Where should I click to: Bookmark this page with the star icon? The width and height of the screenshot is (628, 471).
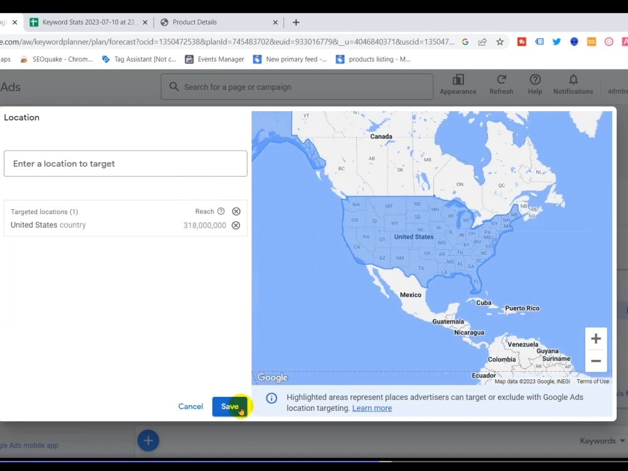tap(500, 41)
